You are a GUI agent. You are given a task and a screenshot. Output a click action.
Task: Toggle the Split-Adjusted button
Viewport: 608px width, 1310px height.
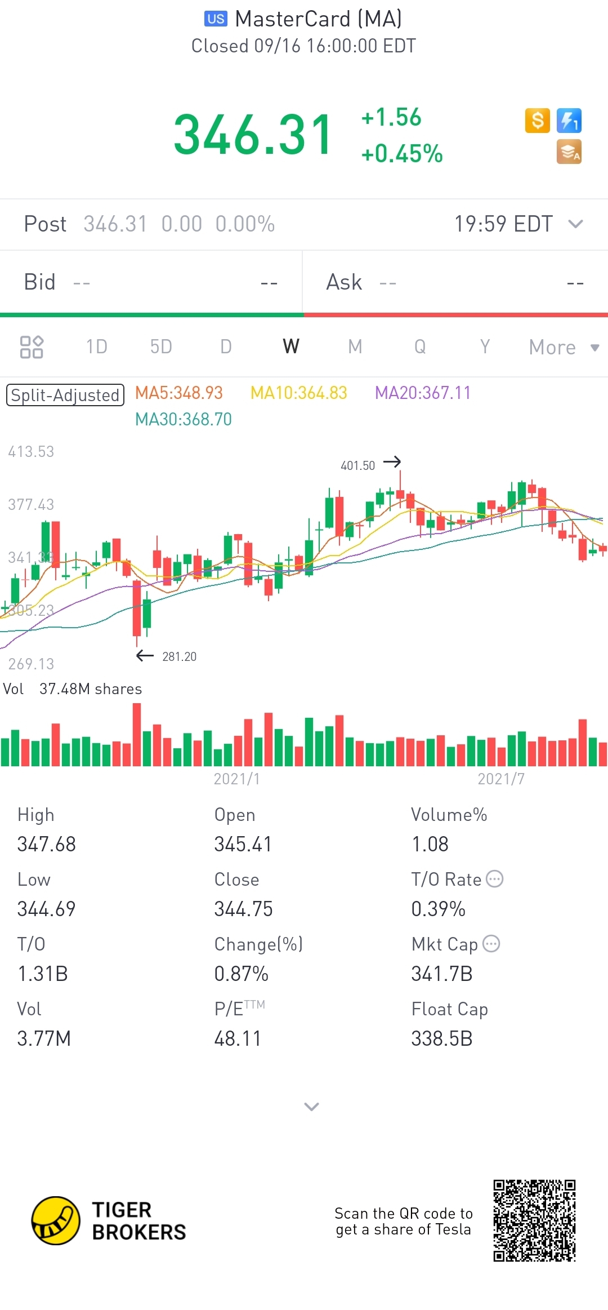[x=65, y=395]
